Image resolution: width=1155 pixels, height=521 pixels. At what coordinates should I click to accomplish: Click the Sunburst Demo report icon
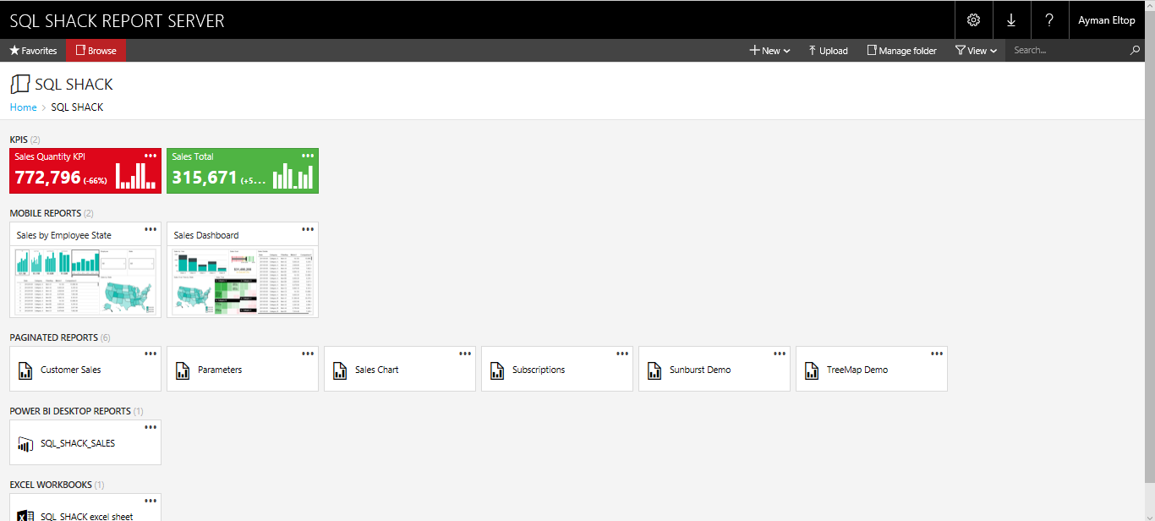tap(654, 370)
